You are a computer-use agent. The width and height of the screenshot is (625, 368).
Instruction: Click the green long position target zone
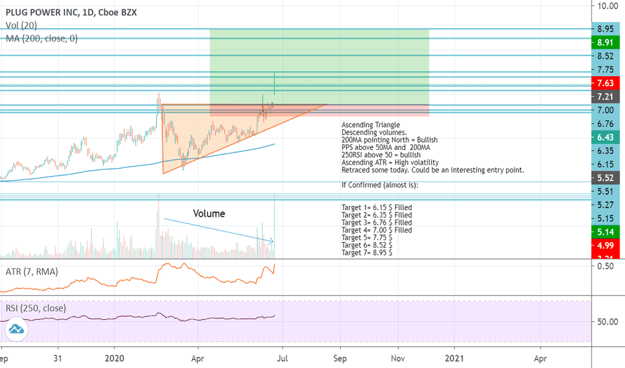[319, 67]
